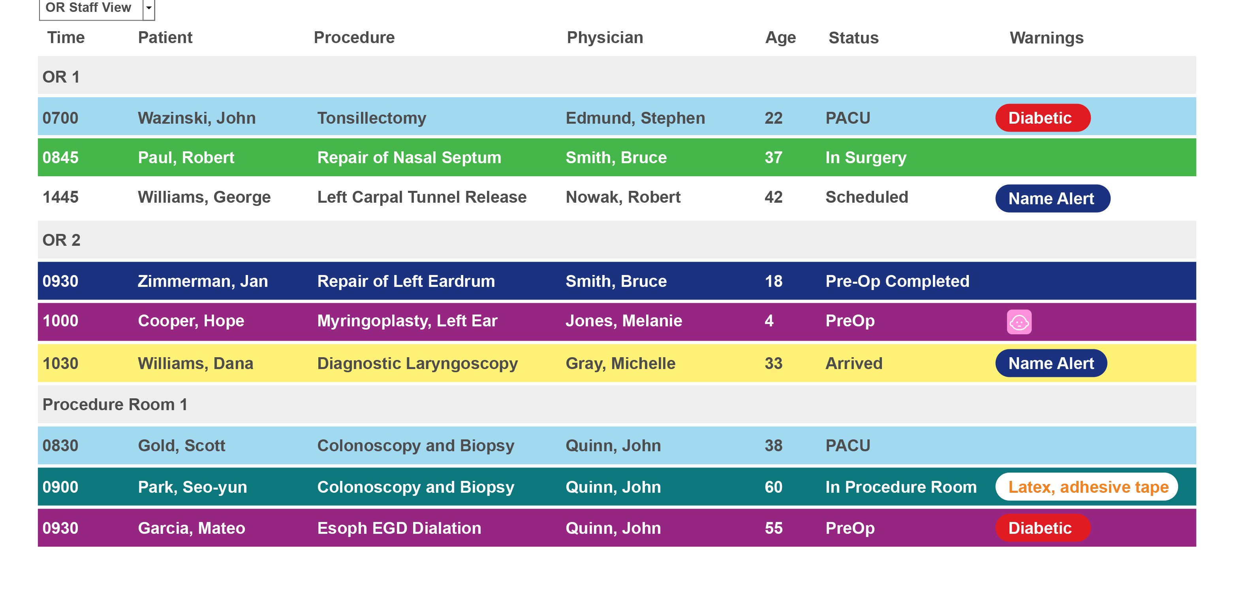Collapse the OR 2 group header

617,240
